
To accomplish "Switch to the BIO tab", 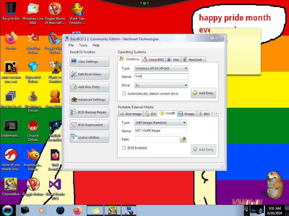I will [x=204, y=114].
